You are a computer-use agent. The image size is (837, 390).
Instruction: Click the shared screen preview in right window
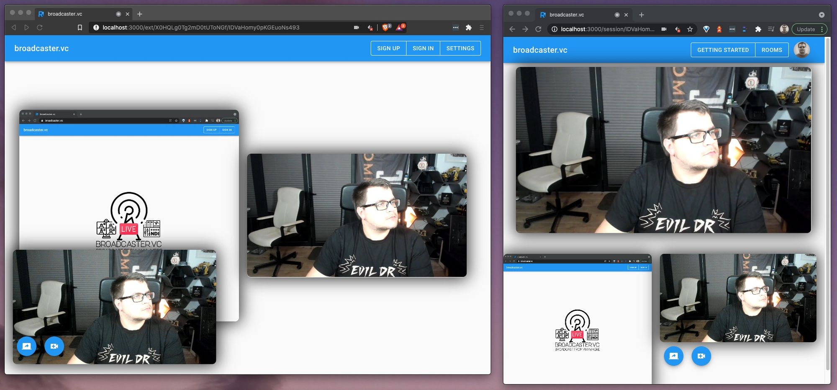578,319
